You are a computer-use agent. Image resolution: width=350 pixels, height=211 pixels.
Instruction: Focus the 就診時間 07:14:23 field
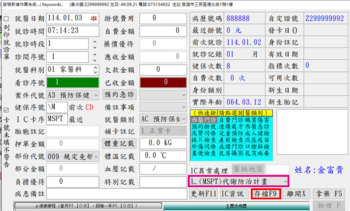click(72, 31)
